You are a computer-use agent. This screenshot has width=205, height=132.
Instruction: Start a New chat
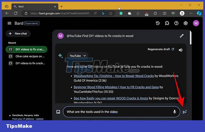tap(18, 34)
